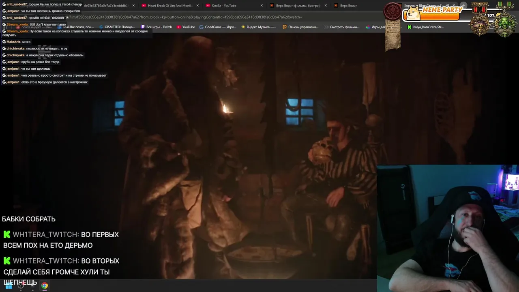
Task: Close the Heart Break Of Jim And Monik tab
Action: 197,6
